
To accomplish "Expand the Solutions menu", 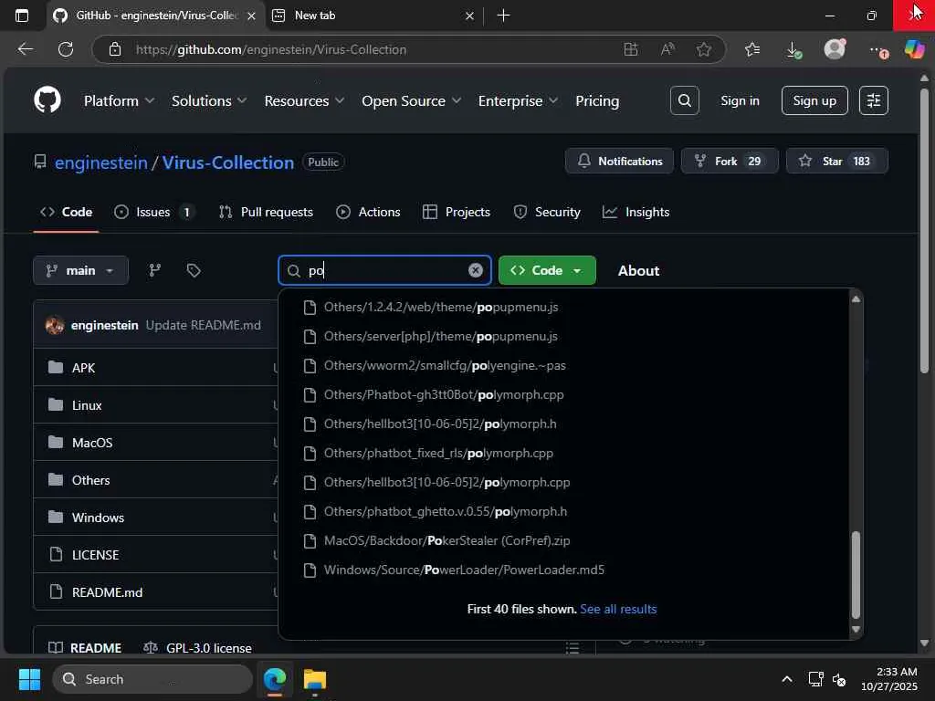I will [x=209, y=100].
